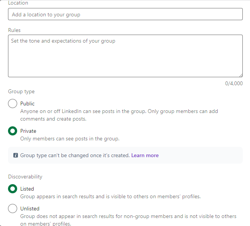
Task: Choose the Listed discoverability radio button
Action: 13,189
